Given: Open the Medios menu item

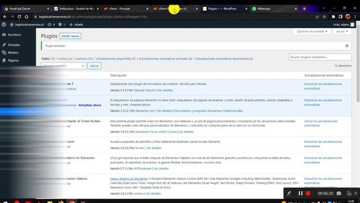Looking at the screenshot, I should (13, 52).
